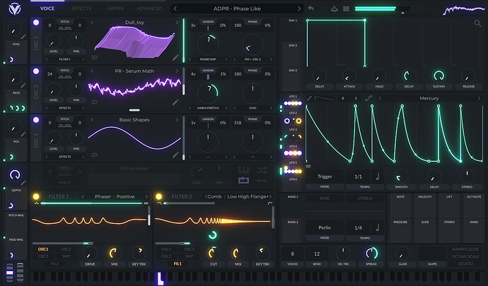Switch to the EFFECTS tab
The width and height of the screenshot is (488, 286).
(x=81, y=8)
